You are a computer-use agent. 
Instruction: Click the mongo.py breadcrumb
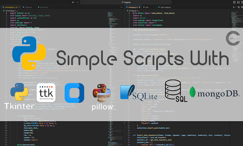pyautogui.click(x=133, y=11)
